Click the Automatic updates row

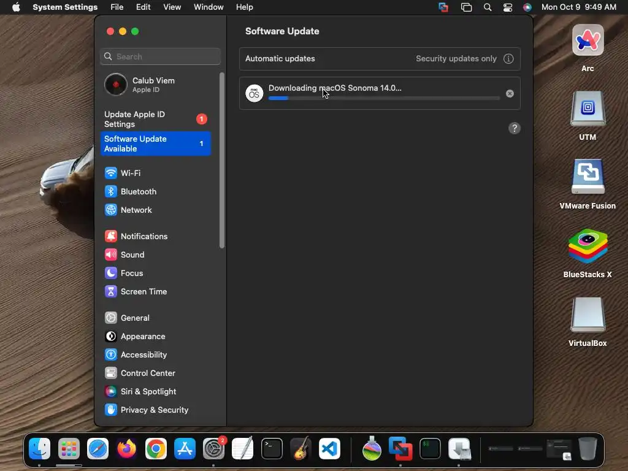(380, 59)
